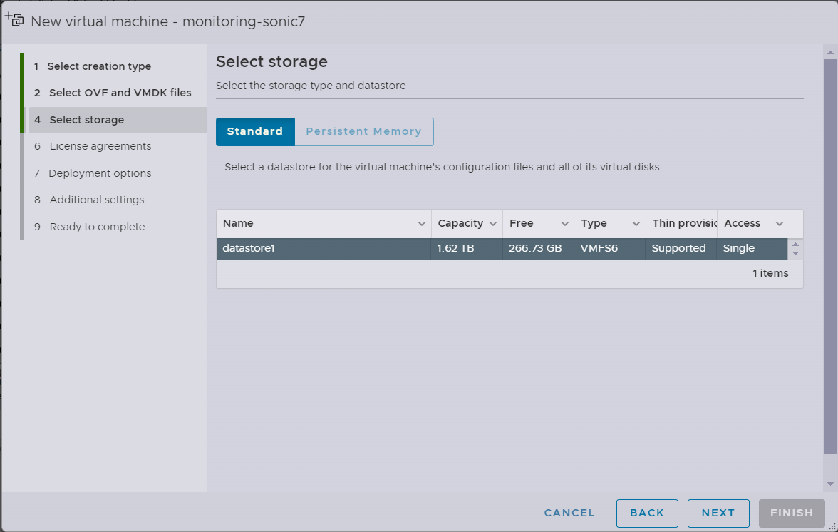Open the Free column chevron
This screenshot has height=532, width=838.
pos(564,224)
